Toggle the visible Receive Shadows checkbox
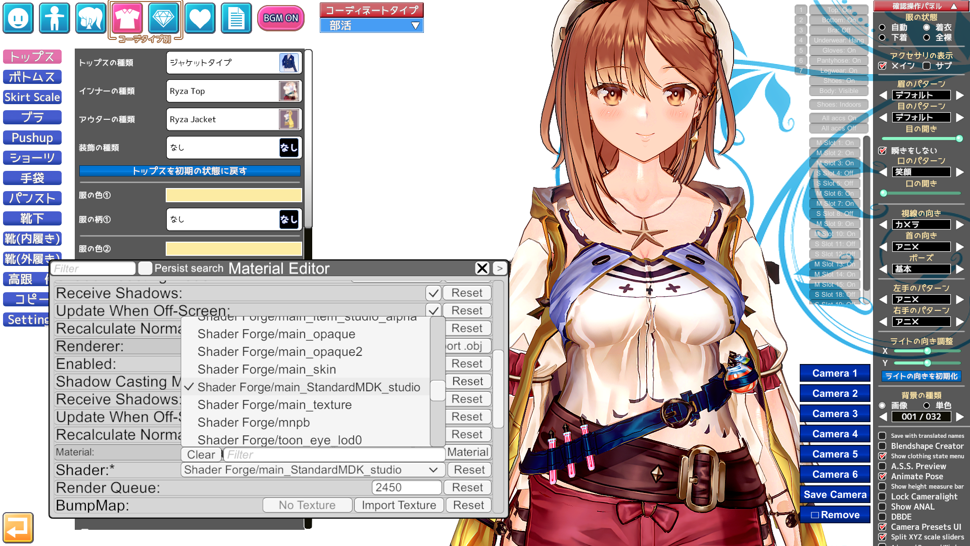Screen dimensions: 970x546 (433, 293)
